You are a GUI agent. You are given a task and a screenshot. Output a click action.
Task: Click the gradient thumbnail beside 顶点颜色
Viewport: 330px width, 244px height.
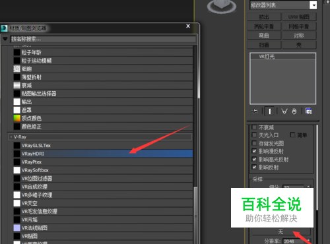tap(17, 118)
